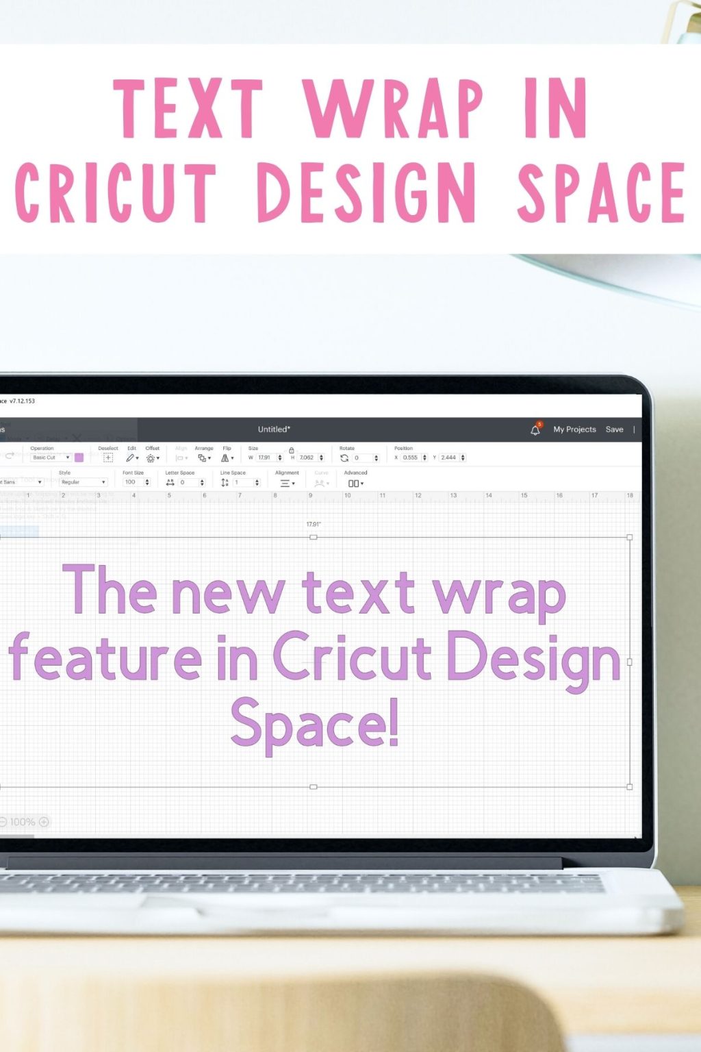The height and width of the screenshot is (1052, 701).
Task: Select the Edit pencil tool
Action: coord(131,456)
